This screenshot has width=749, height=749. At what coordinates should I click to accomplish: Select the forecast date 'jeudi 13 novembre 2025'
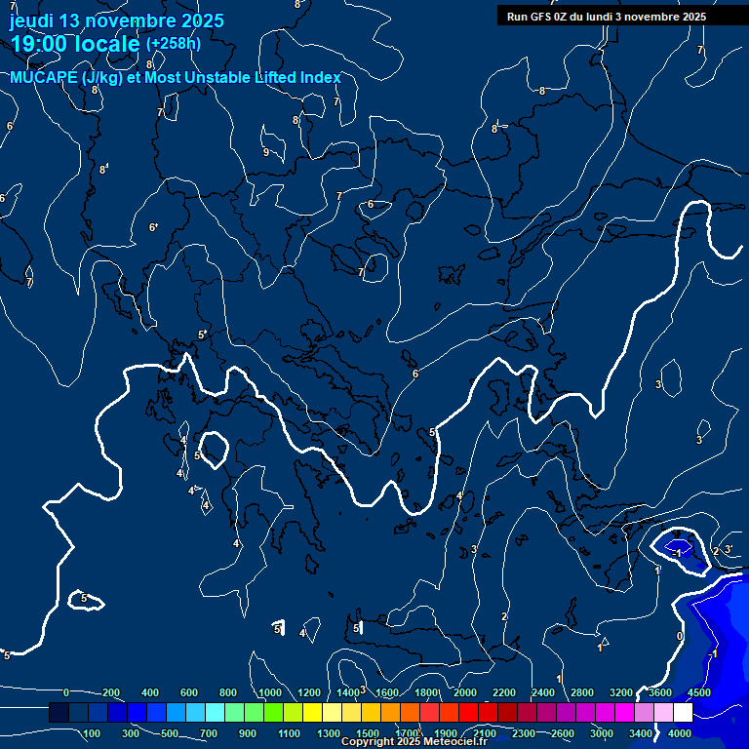(x=117, y=20)
